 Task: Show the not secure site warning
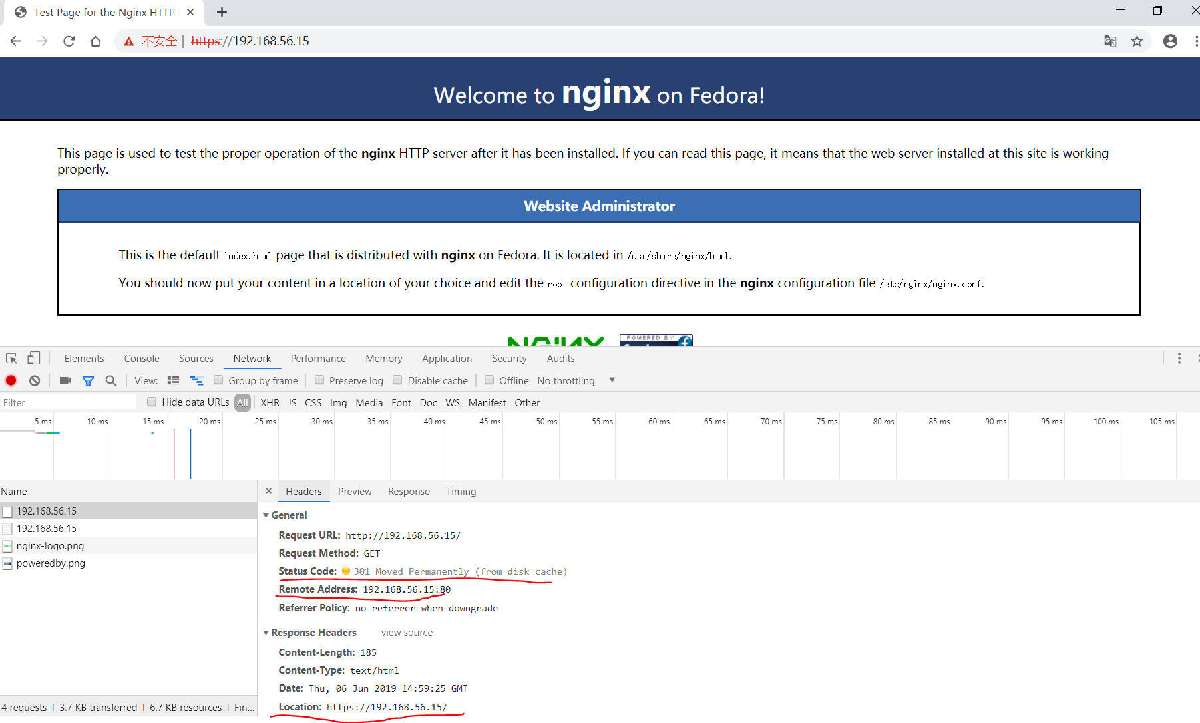[x=150, y=41]
